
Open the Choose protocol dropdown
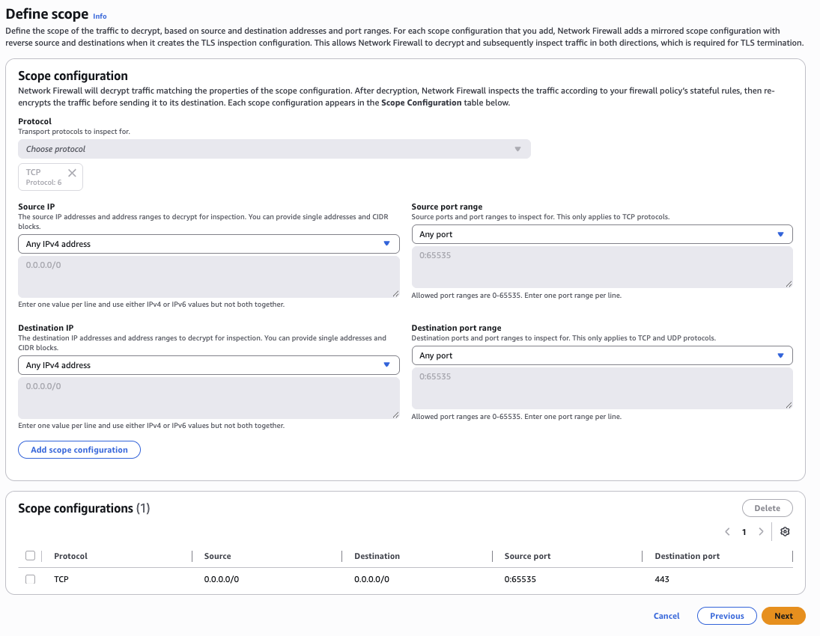[274, 149]
